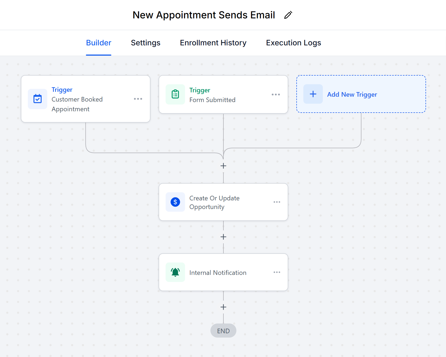446x357 pixels.
Task: Click the pencil icon to rename workflow
Action: click(288, 15)
